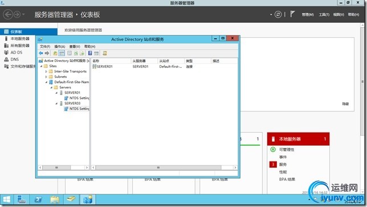The image size is (367, 207).
Task: Click 隐藏 link in welcome tile
Action: (x=345, y=104)
